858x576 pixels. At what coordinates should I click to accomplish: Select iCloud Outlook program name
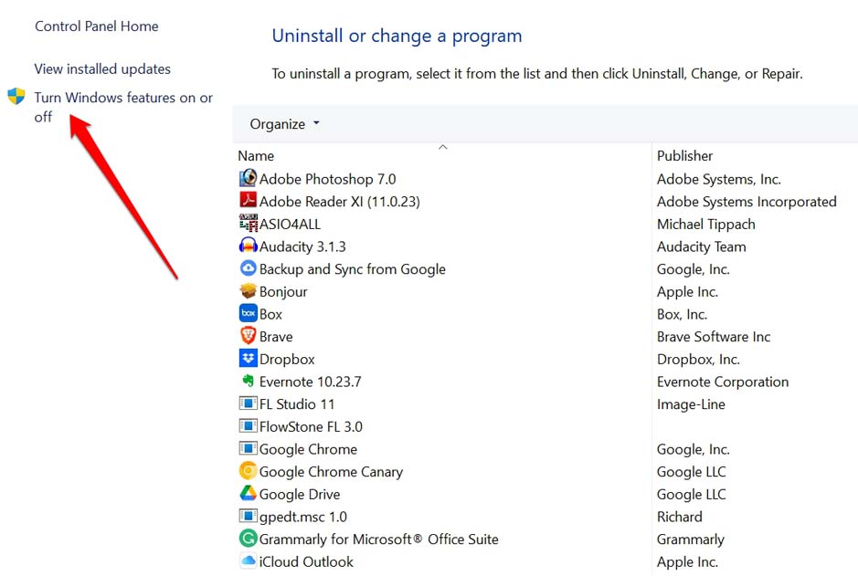[306, 561]
